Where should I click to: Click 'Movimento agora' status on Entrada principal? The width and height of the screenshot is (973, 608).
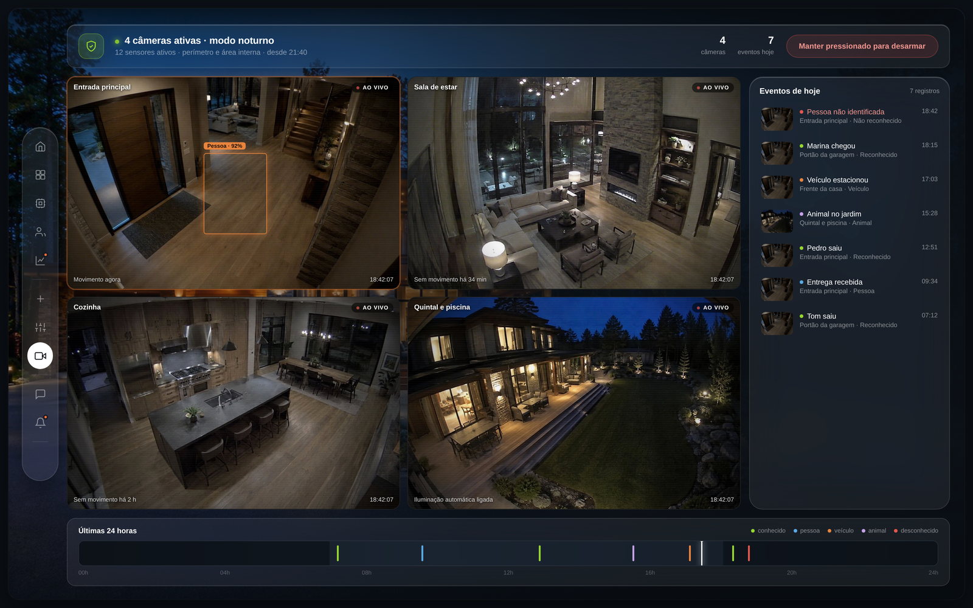(x=97, y=280)
